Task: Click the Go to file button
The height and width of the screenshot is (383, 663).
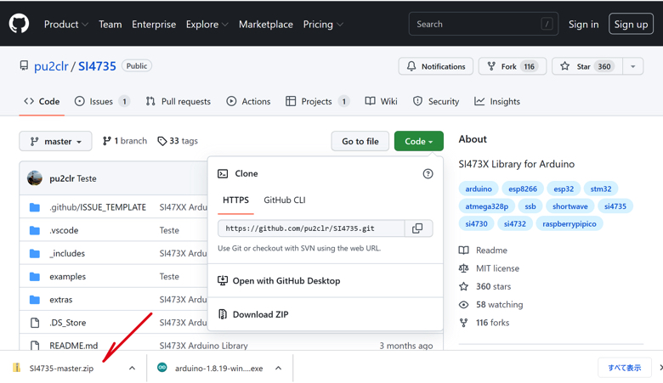Action: [360, 141]
